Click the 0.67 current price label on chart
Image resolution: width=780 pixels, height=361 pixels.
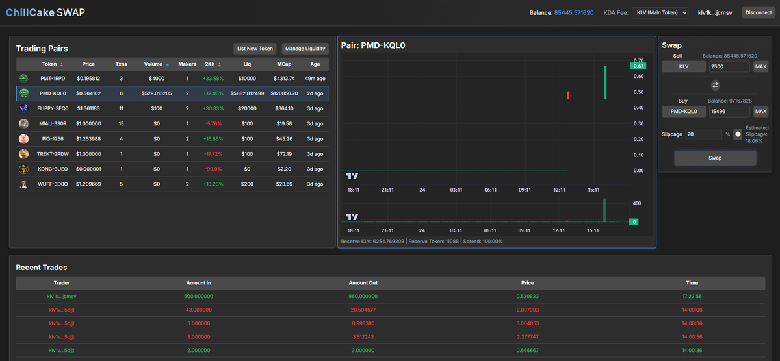638,66
